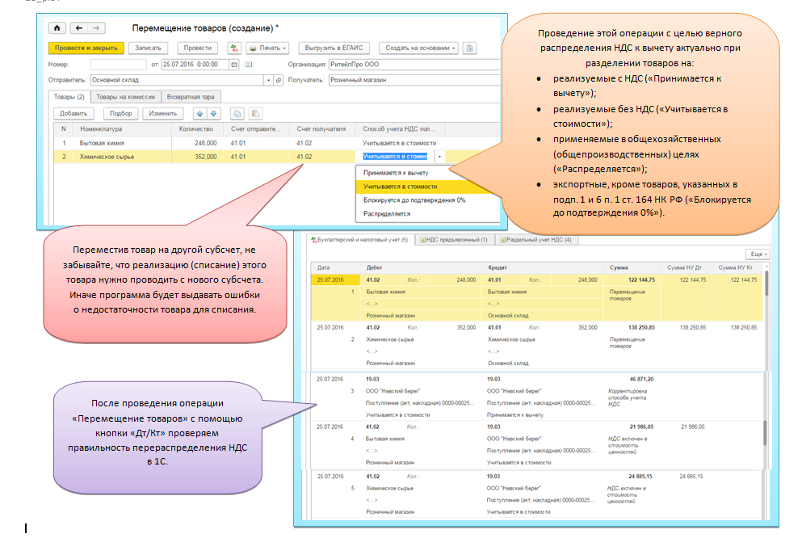The image size is (802, 538).
Task: Open Создать на основании dropdown
Action: [418, 48]
